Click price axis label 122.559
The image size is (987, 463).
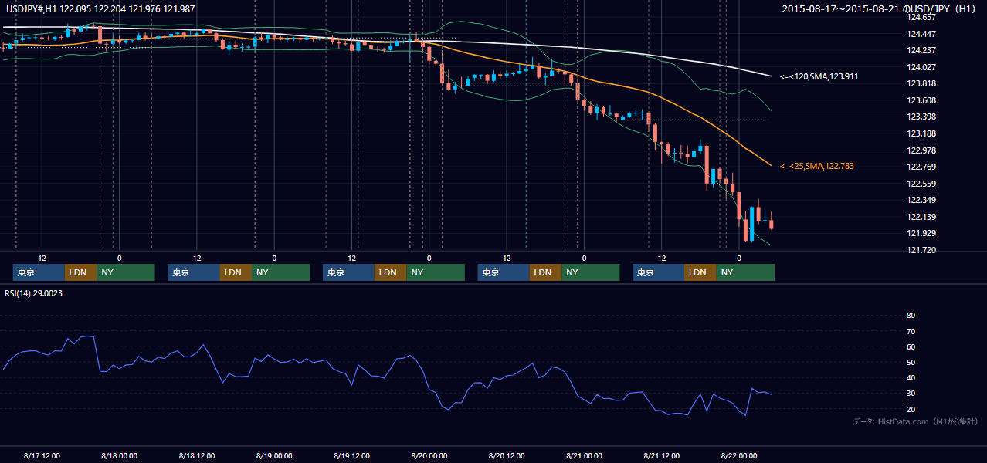[921, 184]
